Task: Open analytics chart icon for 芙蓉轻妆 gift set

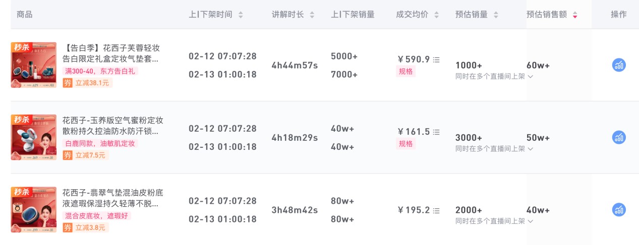Action: tap(619, 65)
